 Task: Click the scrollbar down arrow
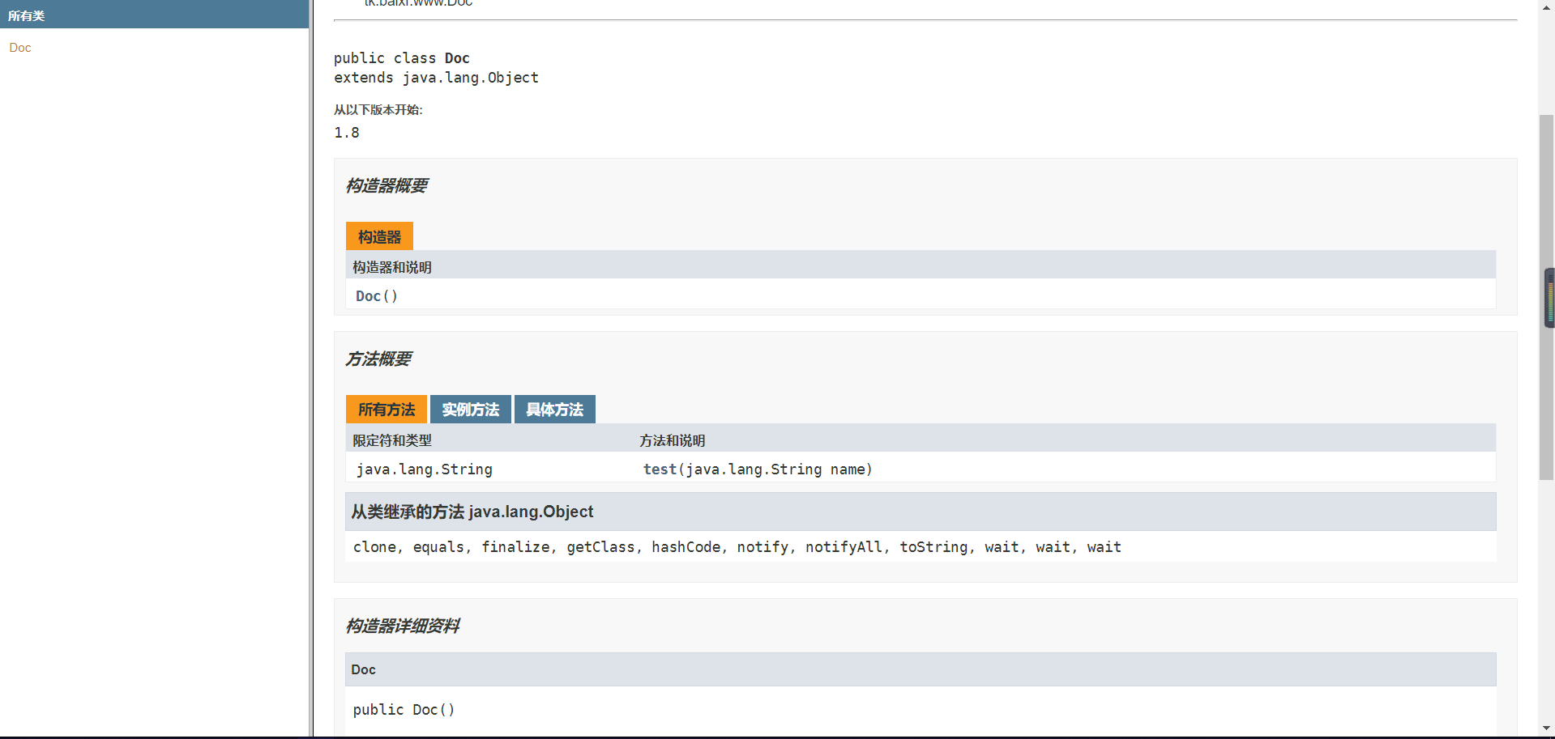[1546, 728]
